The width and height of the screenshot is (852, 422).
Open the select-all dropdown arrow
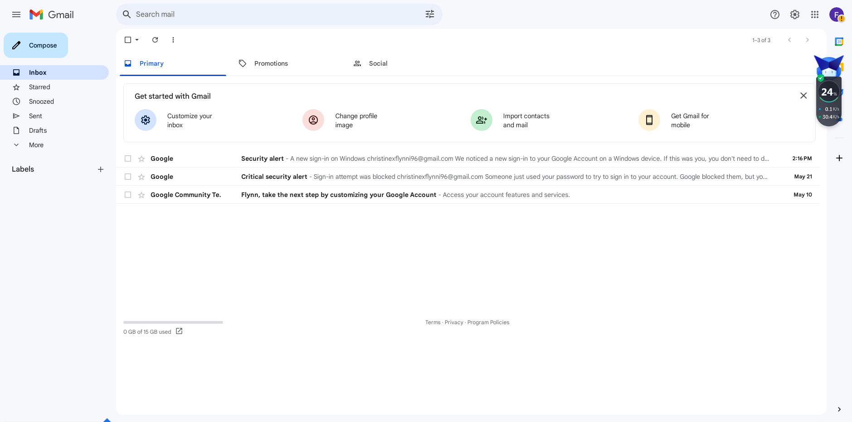point(137,40)
